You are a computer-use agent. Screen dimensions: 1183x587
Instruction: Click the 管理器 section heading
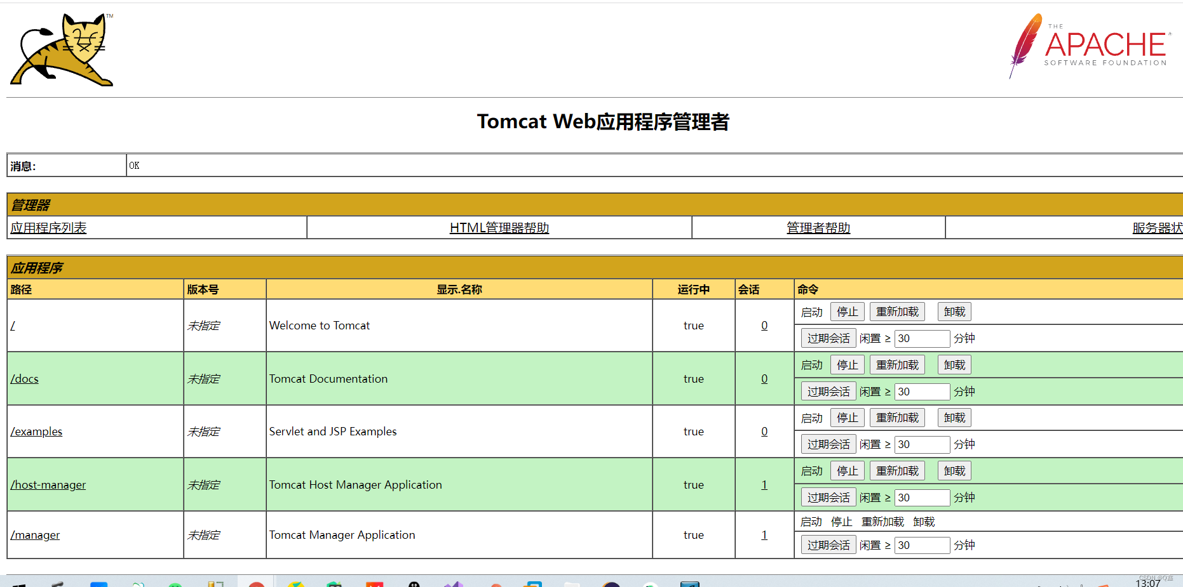coord(30,205)
